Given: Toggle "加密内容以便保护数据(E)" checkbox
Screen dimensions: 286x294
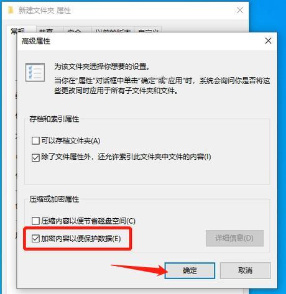Looking at the screenshot, I should (x=35, y=238).
